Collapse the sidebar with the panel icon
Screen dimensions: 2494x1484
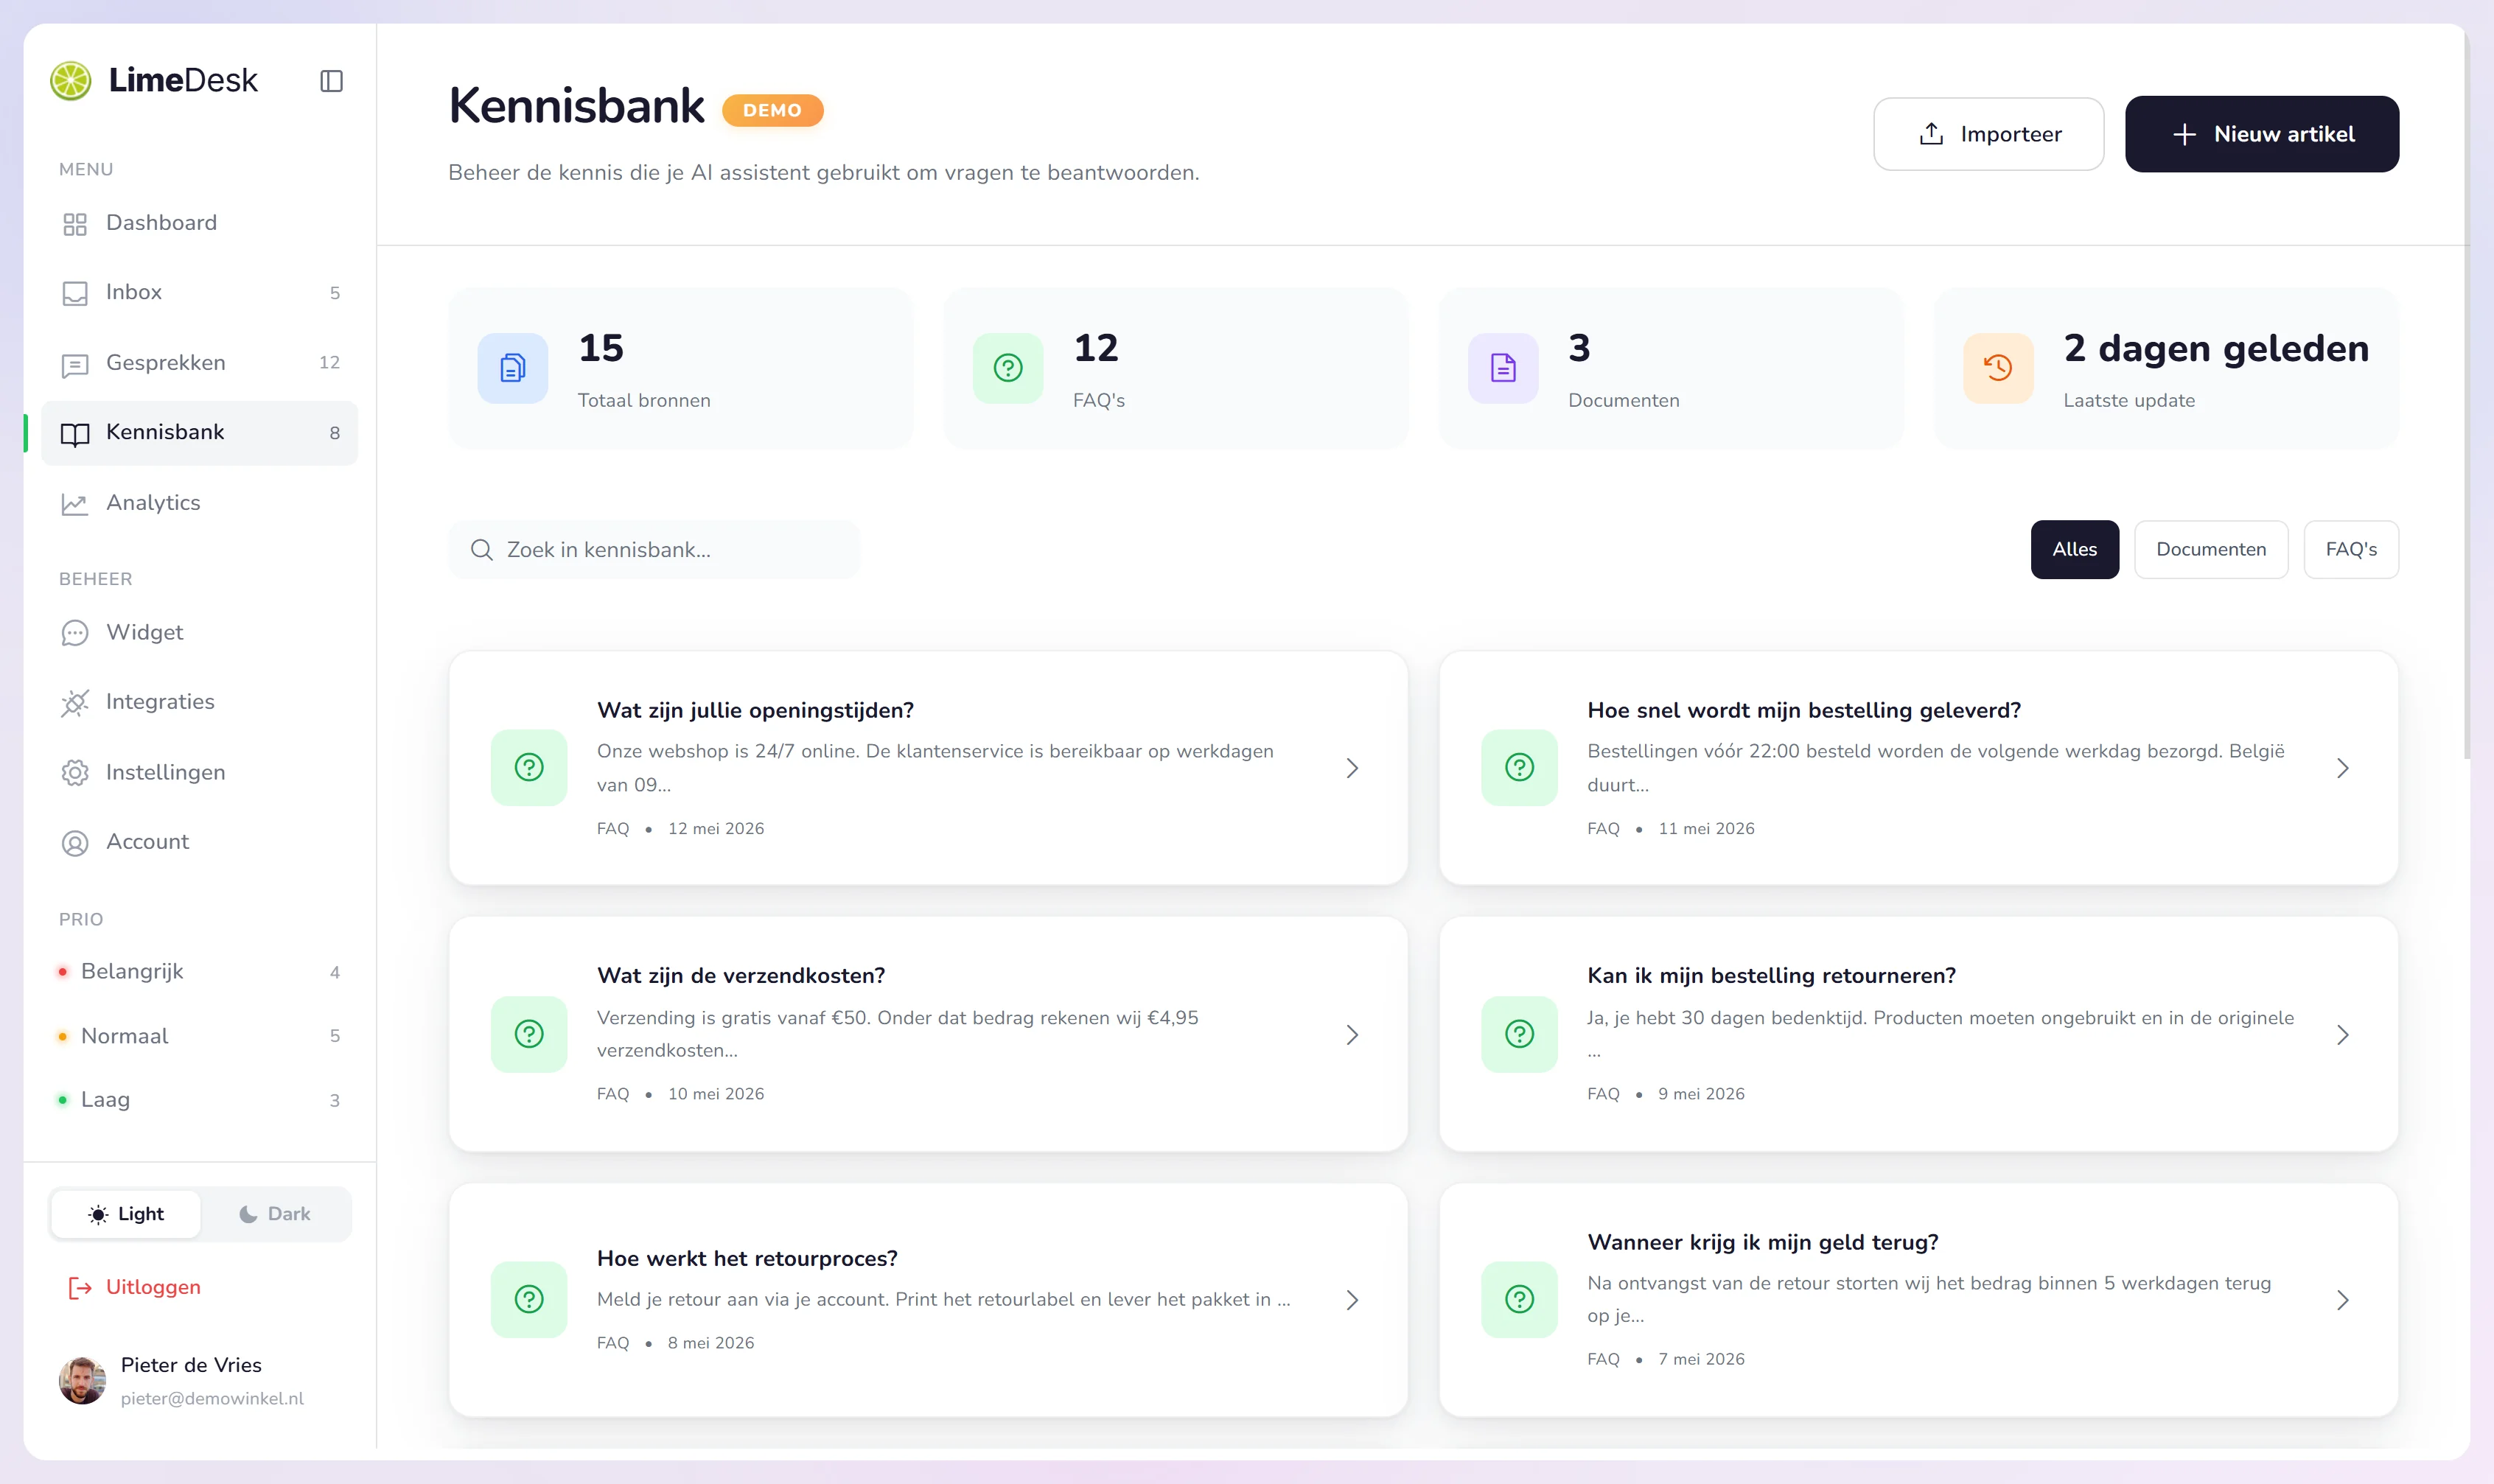click(x=331, y=81)
